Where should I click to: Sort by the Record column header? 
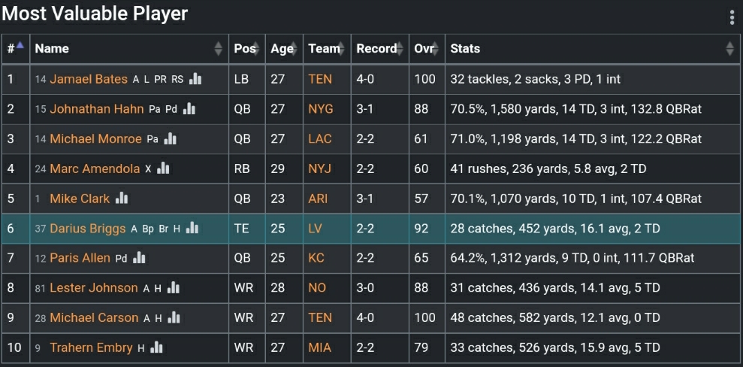pyautogui.click(x=378, y=49)
